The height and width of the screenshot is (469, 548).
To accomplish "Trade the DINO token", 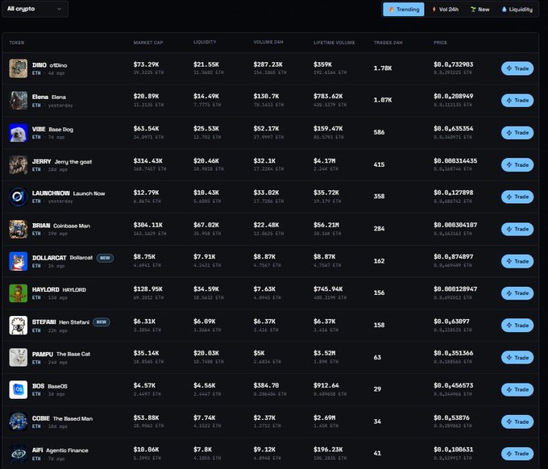I will coord(517,68).
